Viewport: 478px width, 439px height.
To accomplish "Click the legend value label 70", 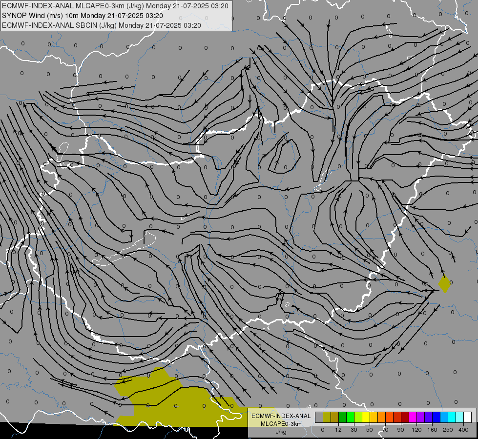I will pos(385,430).
